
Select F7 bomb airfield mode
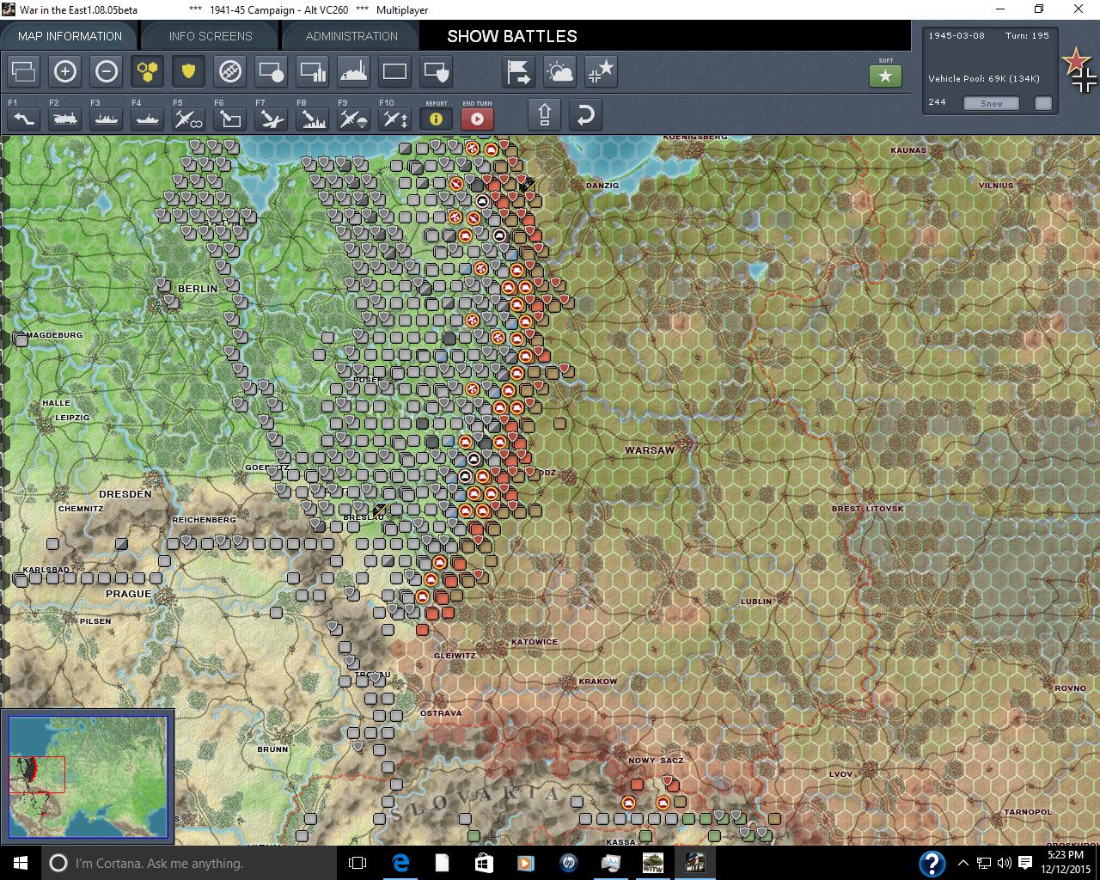pyautogui.click(x=271, y=119)
